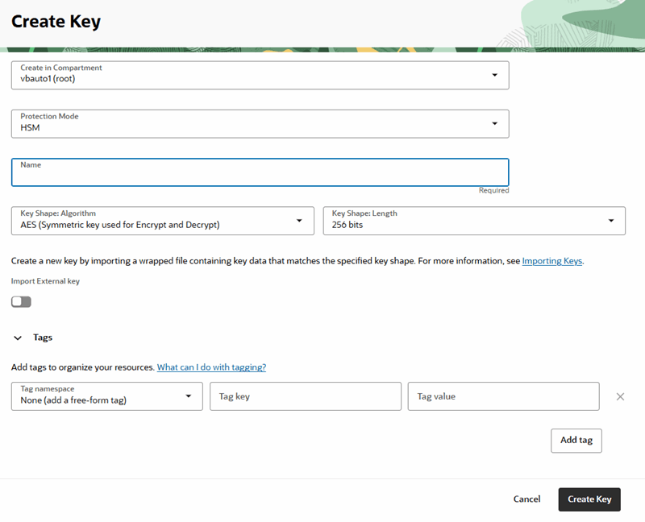Click the Create Key button
645x522 pixels.
pos(589,499)
